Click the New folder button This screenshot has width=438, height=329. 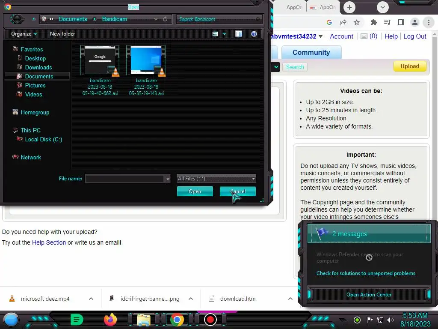(62, 34)
